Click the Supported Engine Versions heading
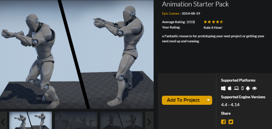272x129 pixels. [x=243, y=97]
